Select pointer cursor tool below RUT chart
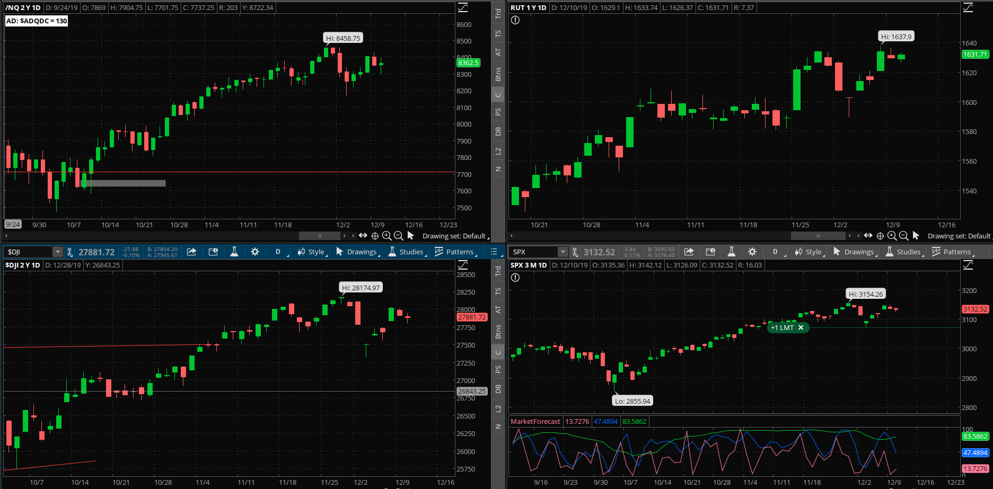 pos(916,236)
